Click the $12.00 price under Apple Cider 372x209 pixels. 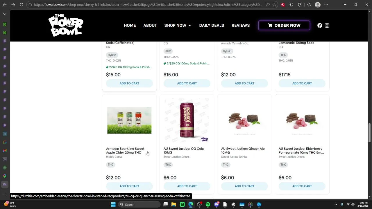[x=113, y=178]
